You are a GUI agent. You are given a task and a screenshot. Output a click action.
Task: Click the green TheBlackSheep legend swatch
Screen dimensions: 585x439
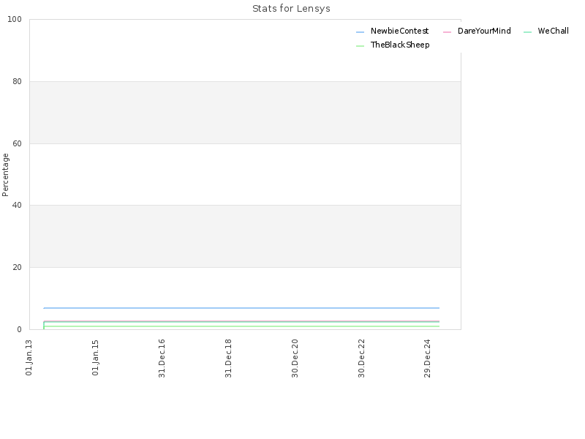(360, 46)
